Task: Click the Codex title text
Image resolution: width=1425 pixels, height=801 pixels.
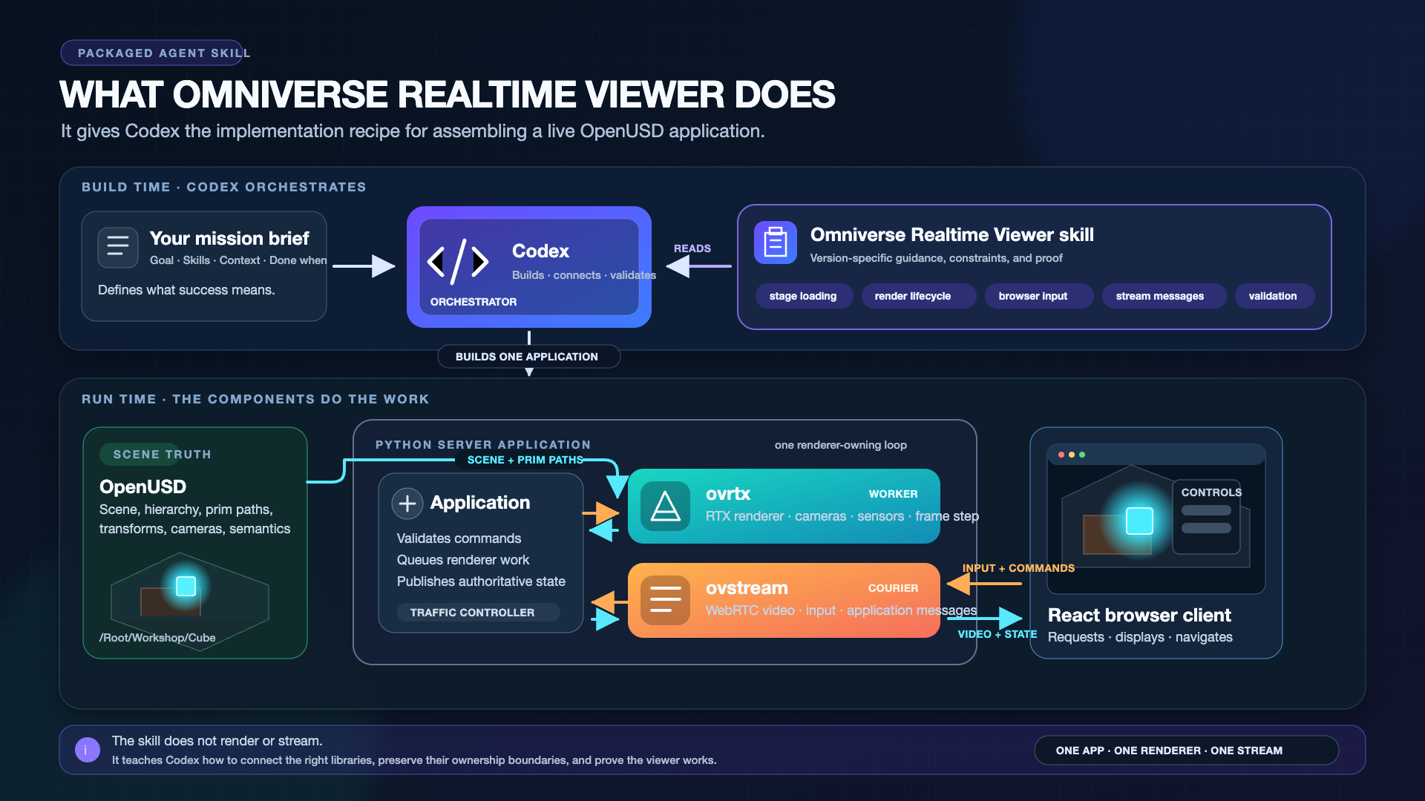Action: 540,251
